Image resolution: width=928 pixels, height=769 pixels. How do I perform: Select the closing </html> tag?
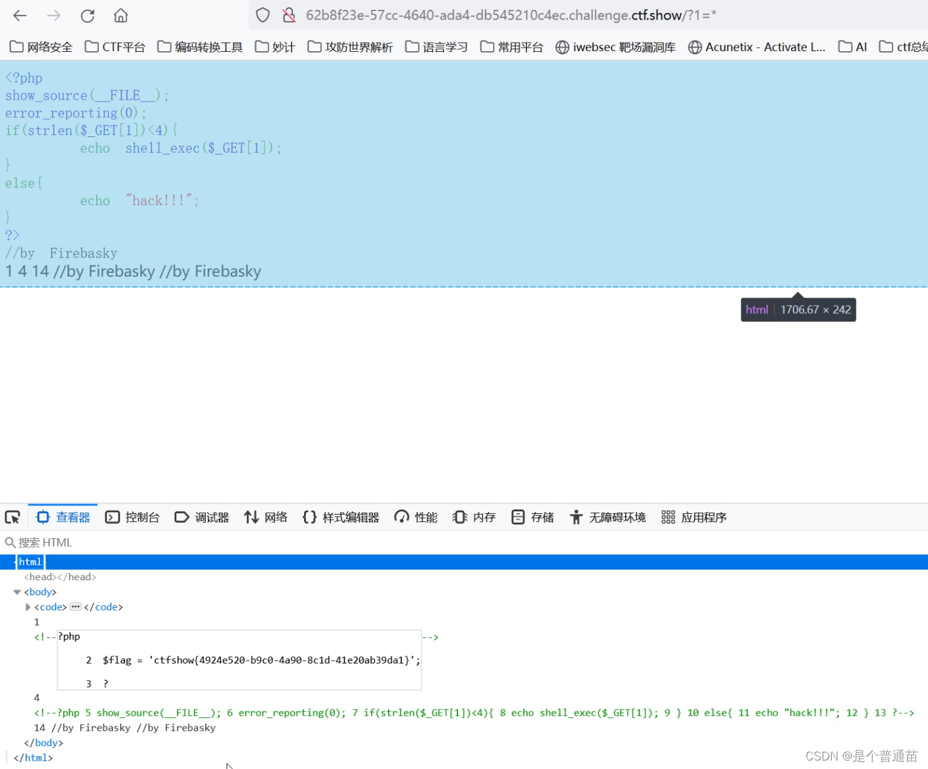(x=33, y=758)
